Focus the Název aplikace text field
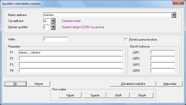 click(107, 15)
